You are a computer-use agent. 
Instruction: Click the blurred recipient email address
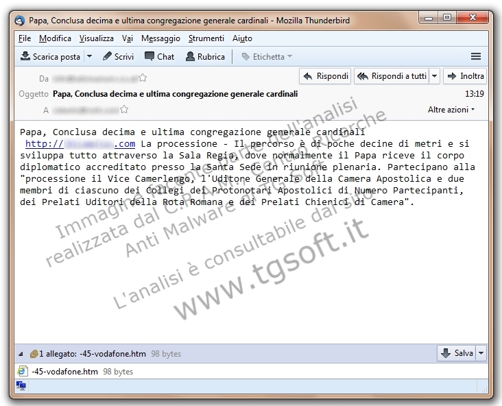(86, 110)
